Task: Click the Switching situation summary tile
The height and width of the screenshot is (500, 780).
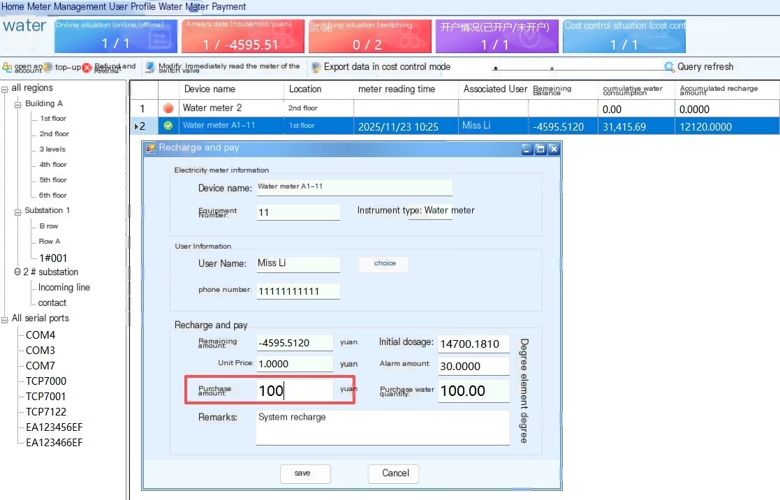Action: point(369,36)
